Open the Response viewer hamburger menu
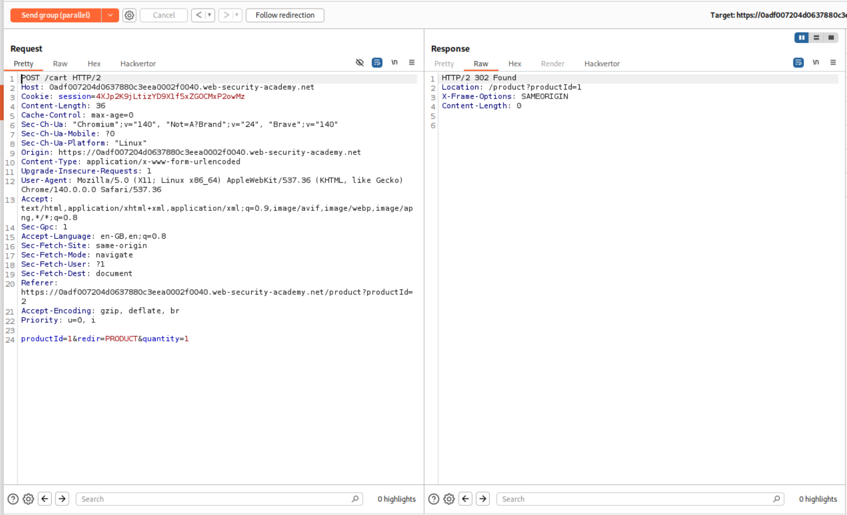The width and height of the screenshot is (847, 515). 833,62
